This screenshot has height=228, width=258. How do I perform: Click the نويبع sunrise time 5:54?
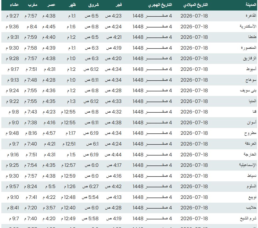click(90, 197)
